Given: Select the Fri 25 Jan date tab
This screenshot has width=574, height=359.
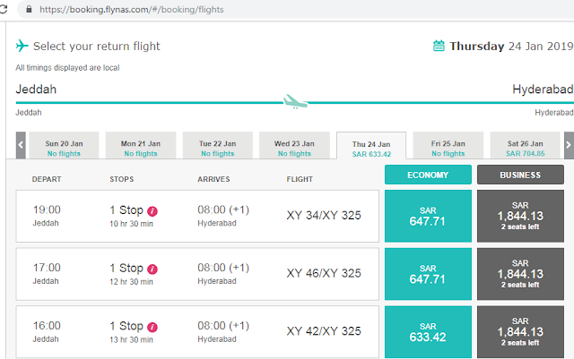Looking at the screenshot, I should pos(448,145).
